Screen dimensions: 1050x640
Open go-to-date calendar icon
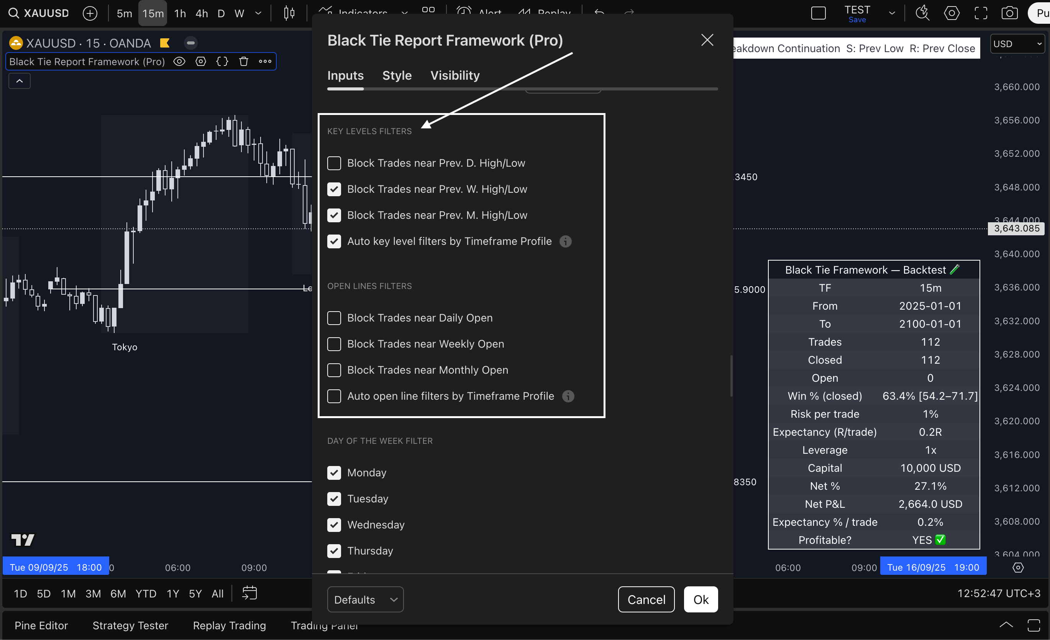pos(249,593)
